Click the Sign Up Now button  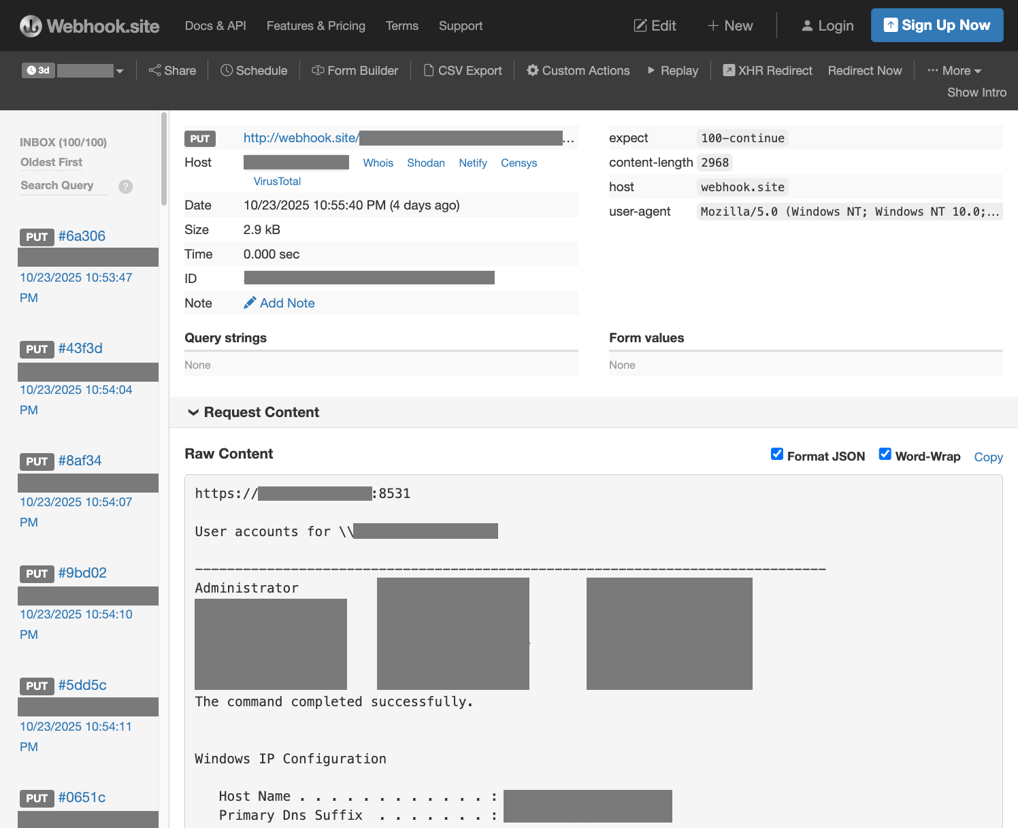(x=937, y=25)
